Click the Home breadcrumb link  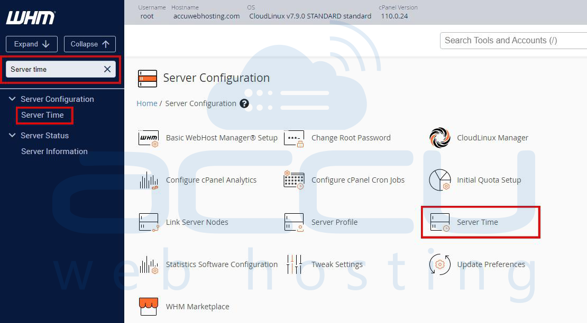point(147,103)
